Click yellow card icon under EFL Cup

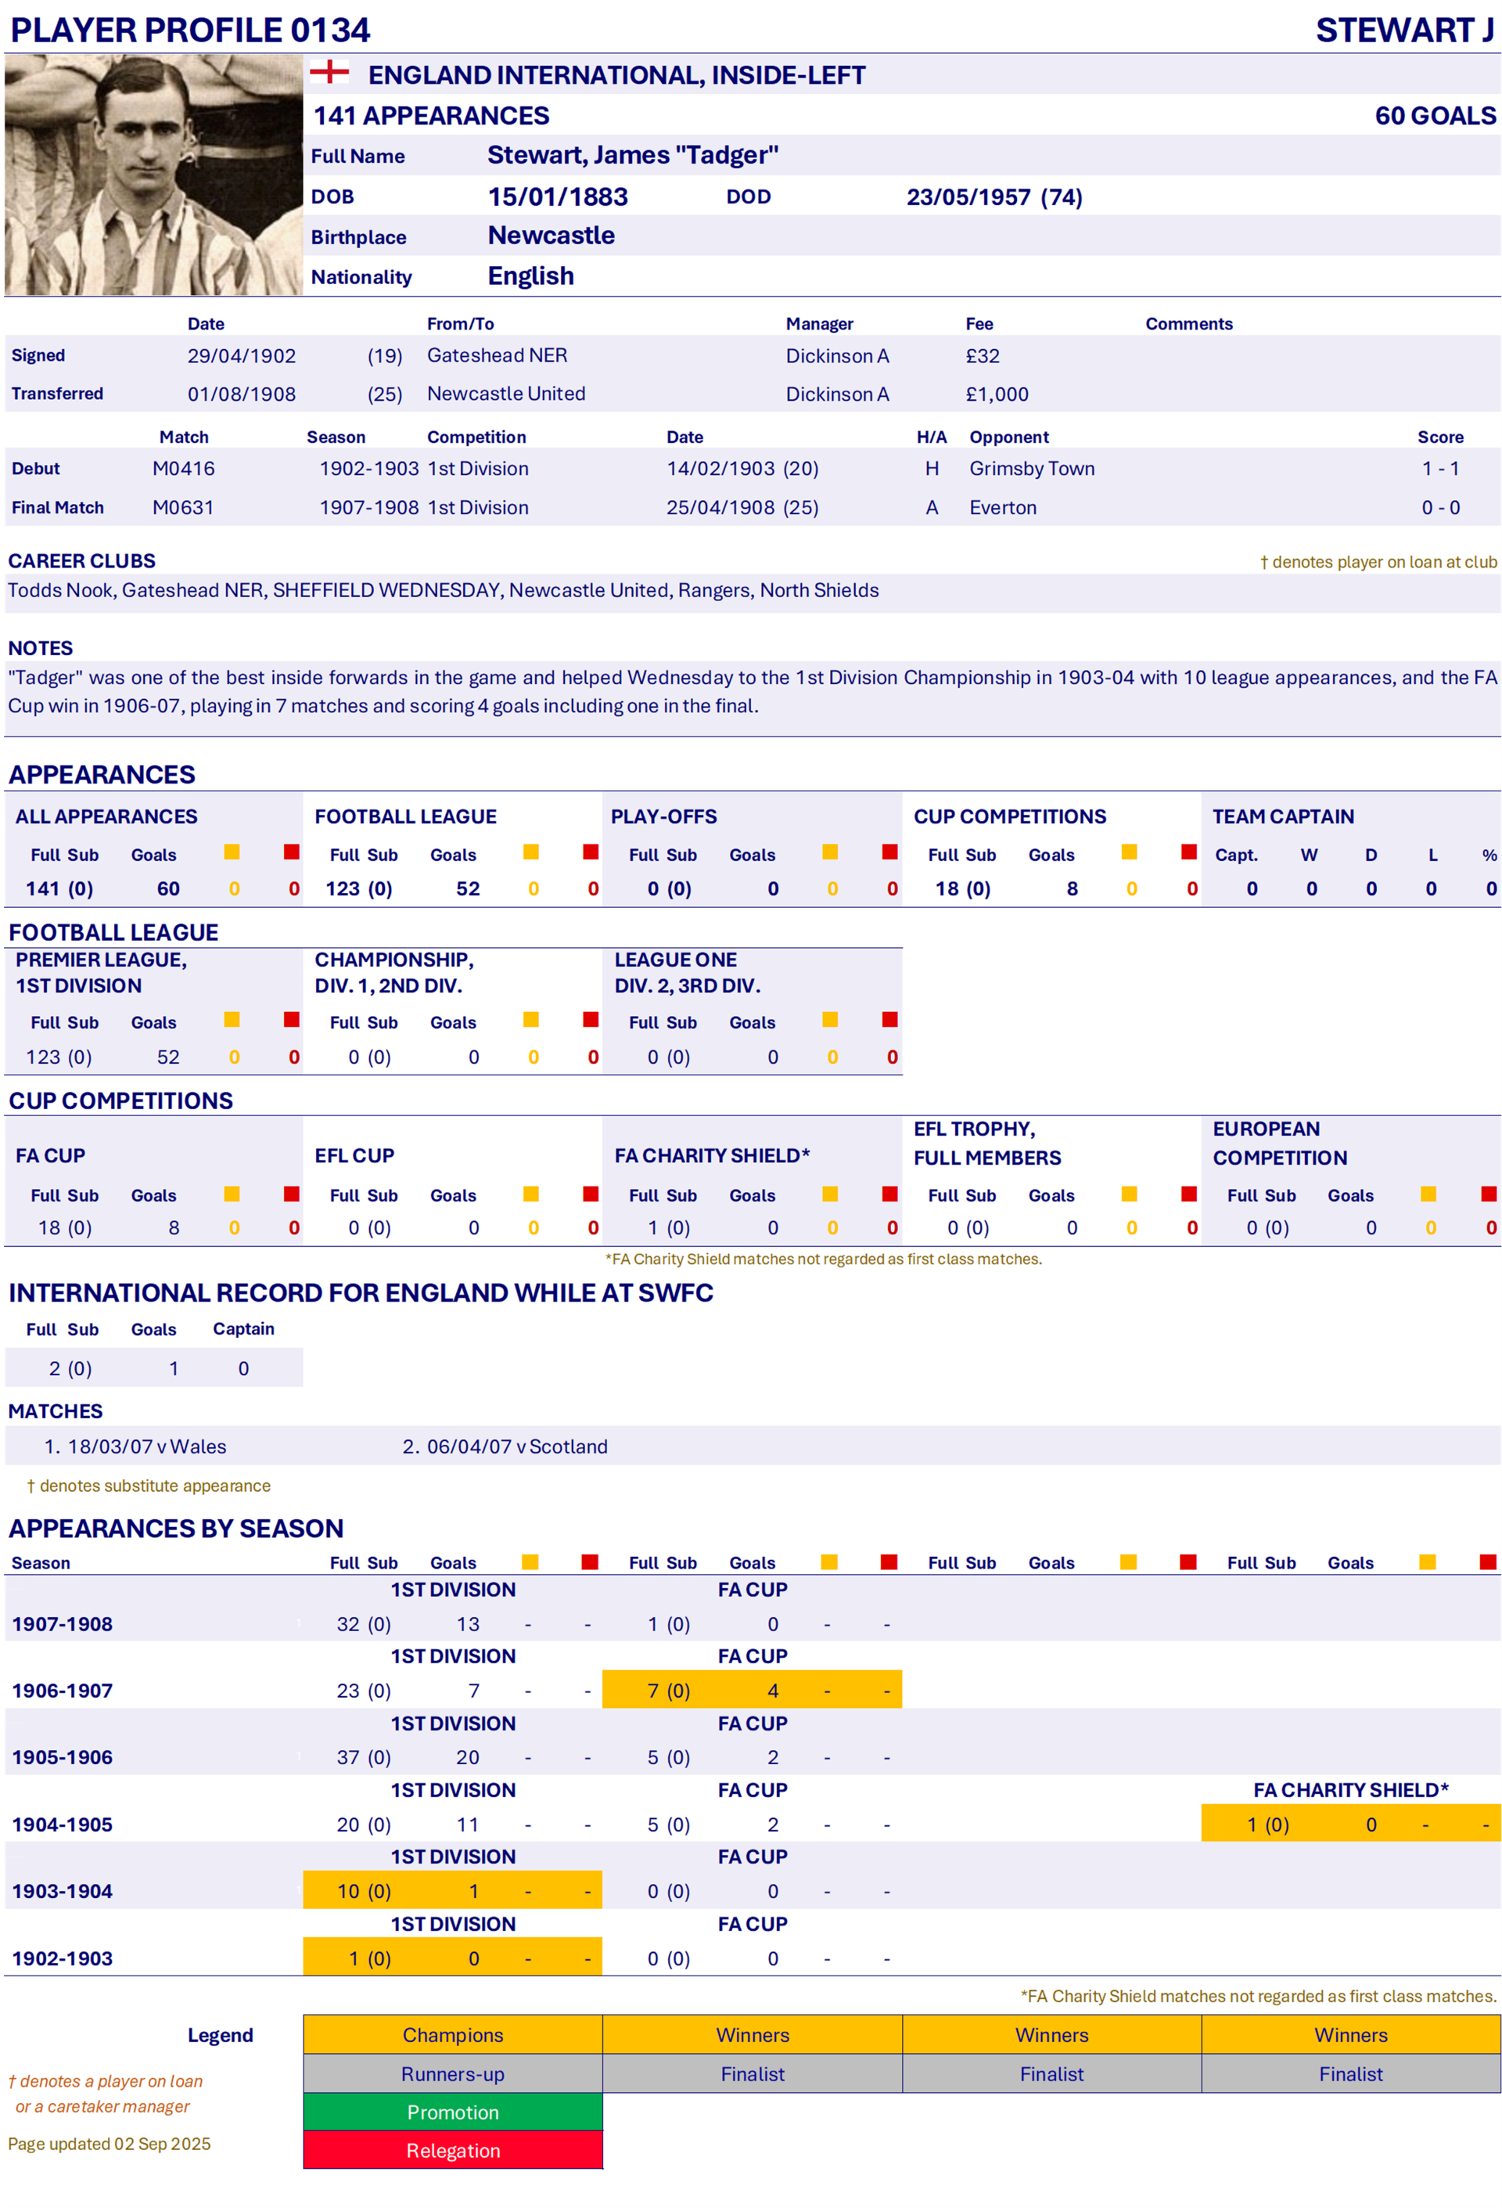tap(530, 1194)
